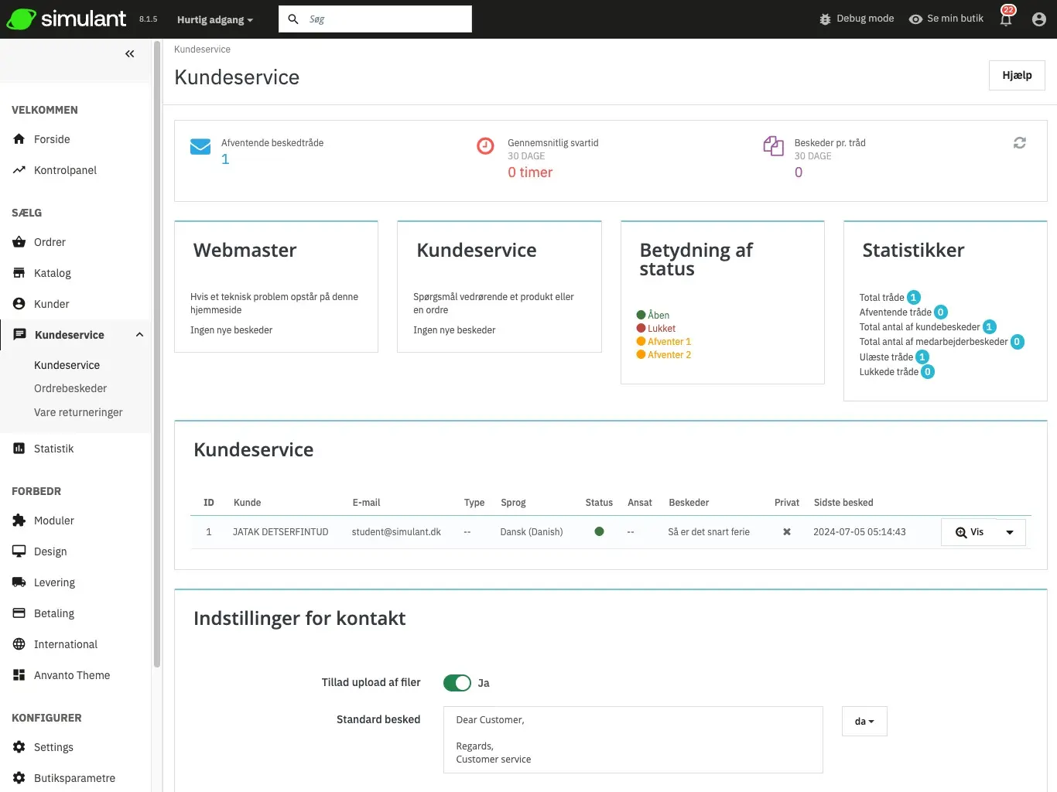Screen dimensions: 1057x792
Task: Select the Ordrer shopping cart icon
Action: [x=19, y=242]
